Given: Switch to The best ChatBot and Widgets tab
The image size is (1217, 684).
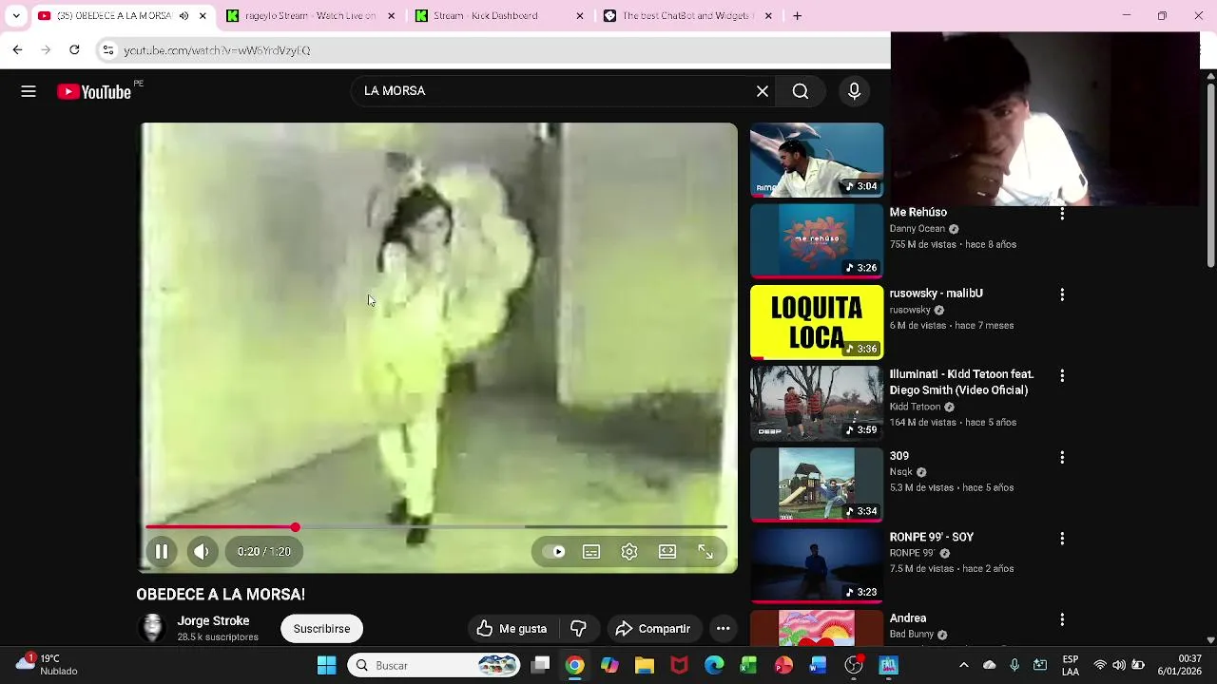Looking at the screenshot, I should [687, 15].
